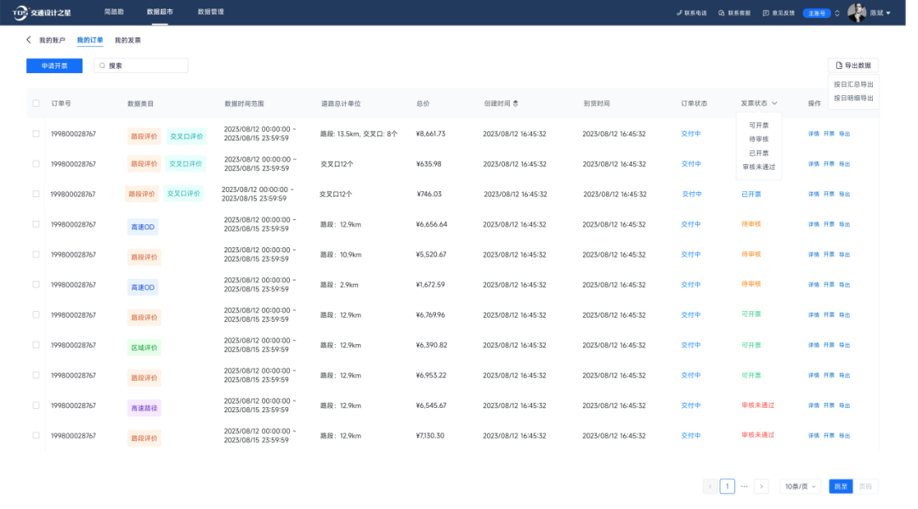Select the checkbox for the ¥6,656.64 order
This screenshot has height=509, width=918.
pyautogui.click(x=36, y=224)
